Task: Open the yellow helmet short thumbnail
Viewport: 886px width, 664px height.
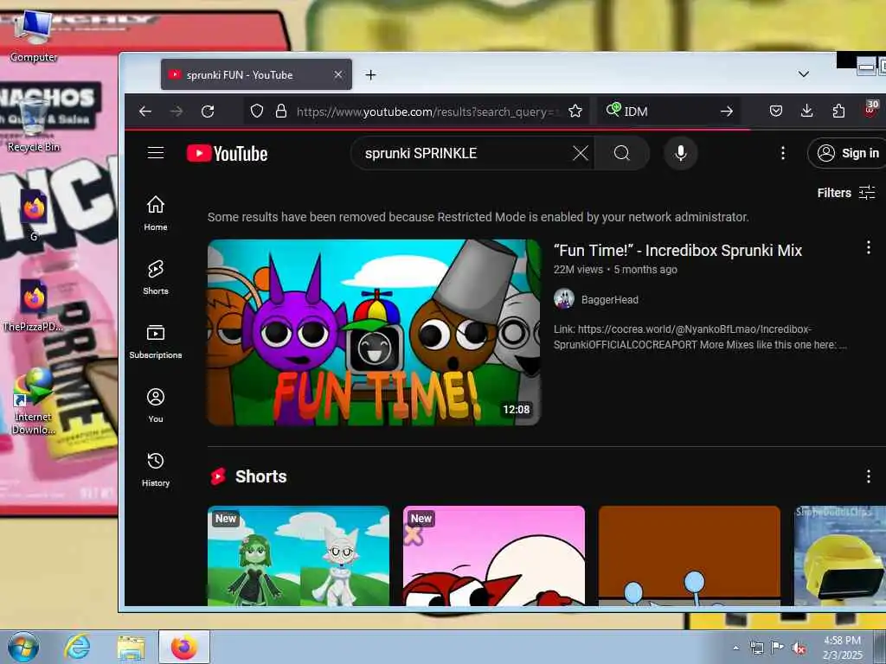Action: 839,556
